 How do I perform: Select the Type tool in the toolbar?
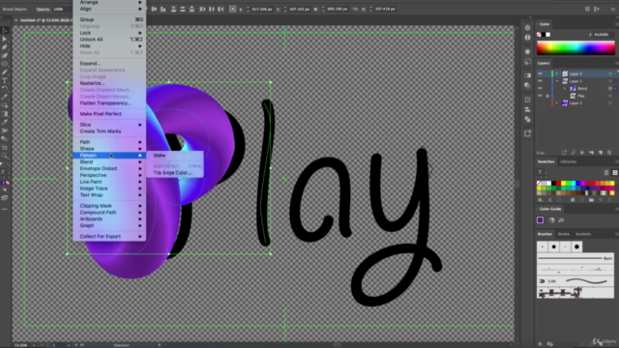click(5, 80)
